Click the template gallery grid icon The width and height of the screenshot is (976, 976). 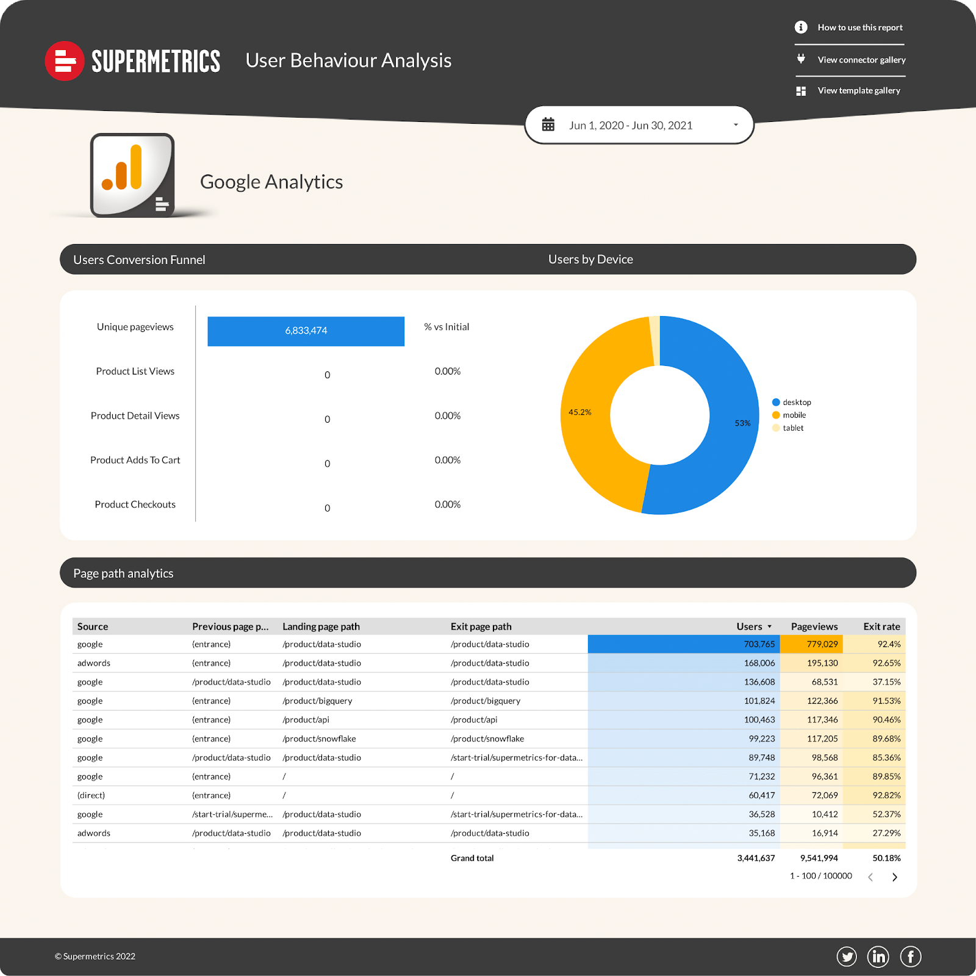(801, 91)
